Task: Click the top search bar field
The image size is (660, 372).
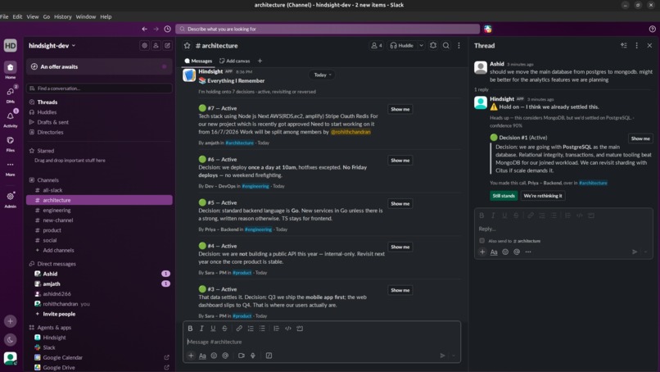Action: 328,29
